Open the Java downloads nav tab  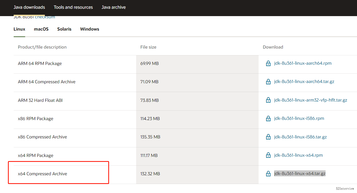point(29,7)
